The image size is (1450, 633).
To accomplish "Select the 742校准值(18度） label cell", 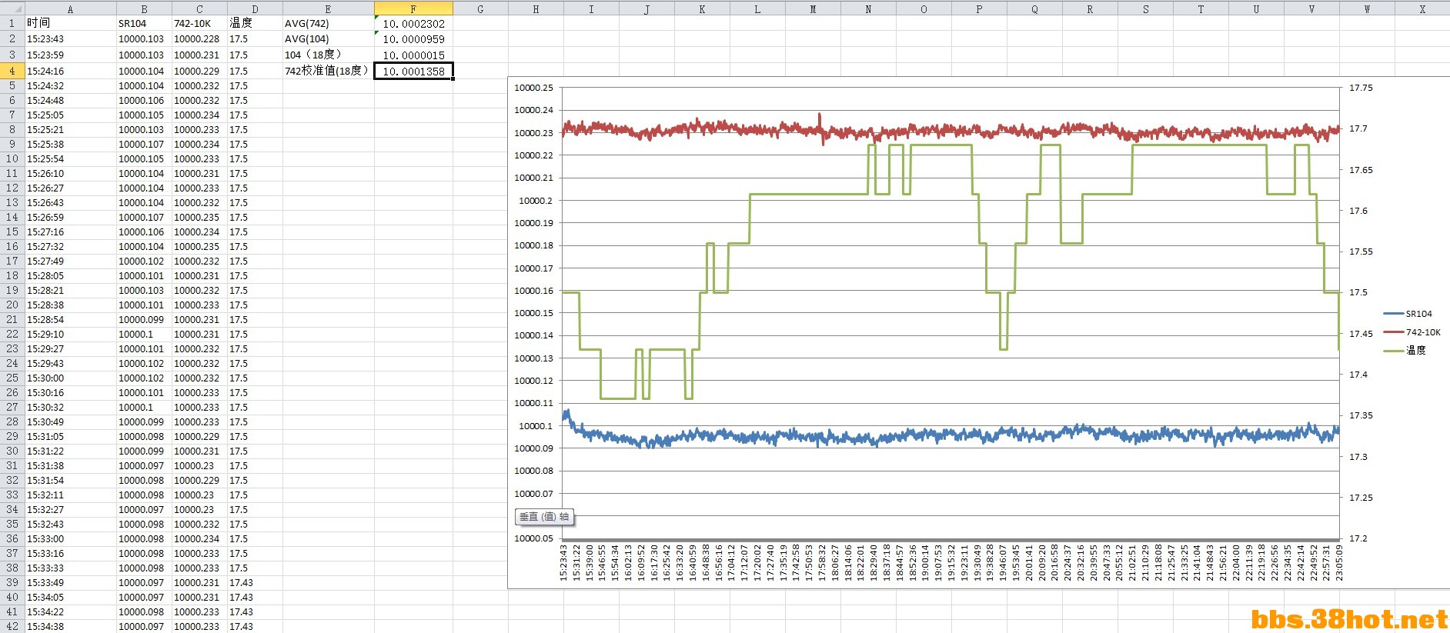I will [x=328, y=71].
